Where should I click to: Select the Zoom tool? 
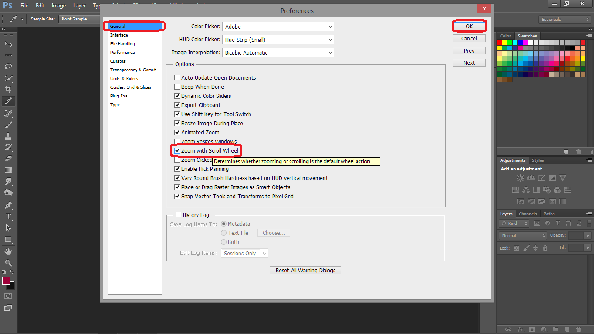(x=9, y=263)
